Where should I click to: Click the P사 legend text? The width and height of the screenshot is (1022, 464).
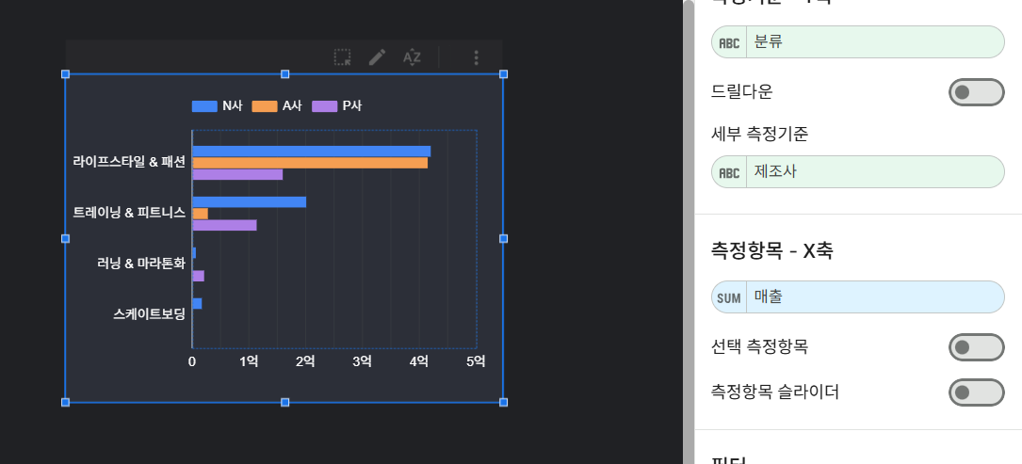click(352, 106)
